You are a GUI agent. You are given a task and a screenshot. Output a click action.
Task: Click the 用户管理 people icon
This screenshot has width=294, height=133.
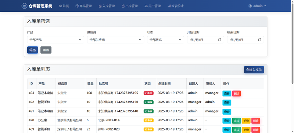coord(146,6)
